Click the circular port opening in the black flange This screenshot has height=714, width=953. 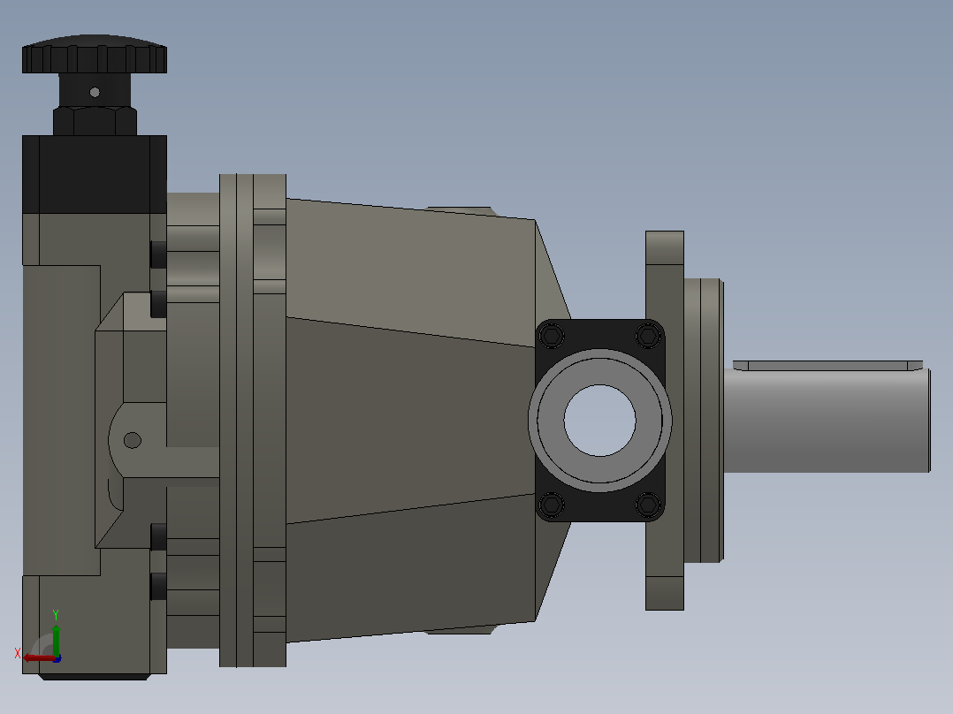(x=600, y=421)
